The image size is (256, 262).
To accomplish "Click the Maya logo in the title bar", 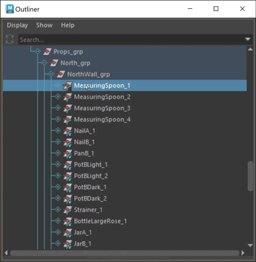I will tap(10, 9).
